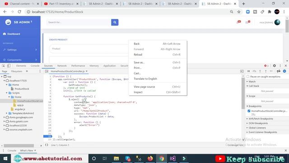Click the user avatar in the top bar
Viewport: 289px width, 163px height.
pos(277,22)
